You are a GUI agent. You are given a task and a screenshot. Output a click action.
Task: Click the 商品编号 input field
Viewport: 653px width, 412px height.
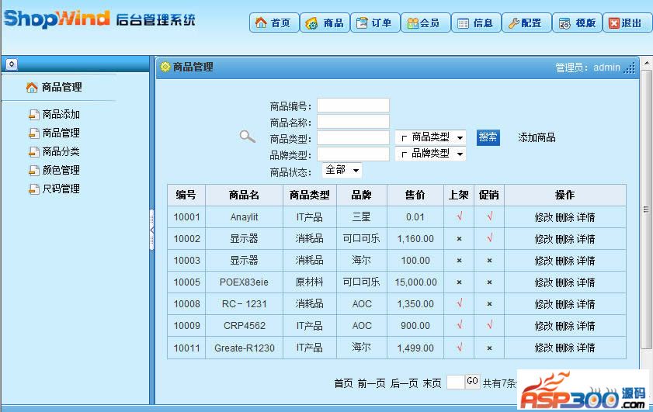[353, 106]
